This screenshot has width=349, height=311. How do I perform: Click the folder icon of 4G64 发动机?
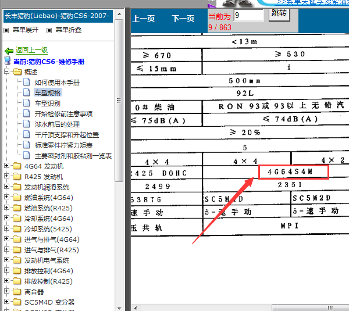tap(17, 166)
